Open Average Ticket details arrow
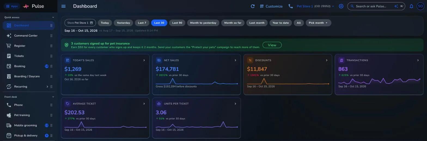 pyautogui.click(x=144, y=104)
